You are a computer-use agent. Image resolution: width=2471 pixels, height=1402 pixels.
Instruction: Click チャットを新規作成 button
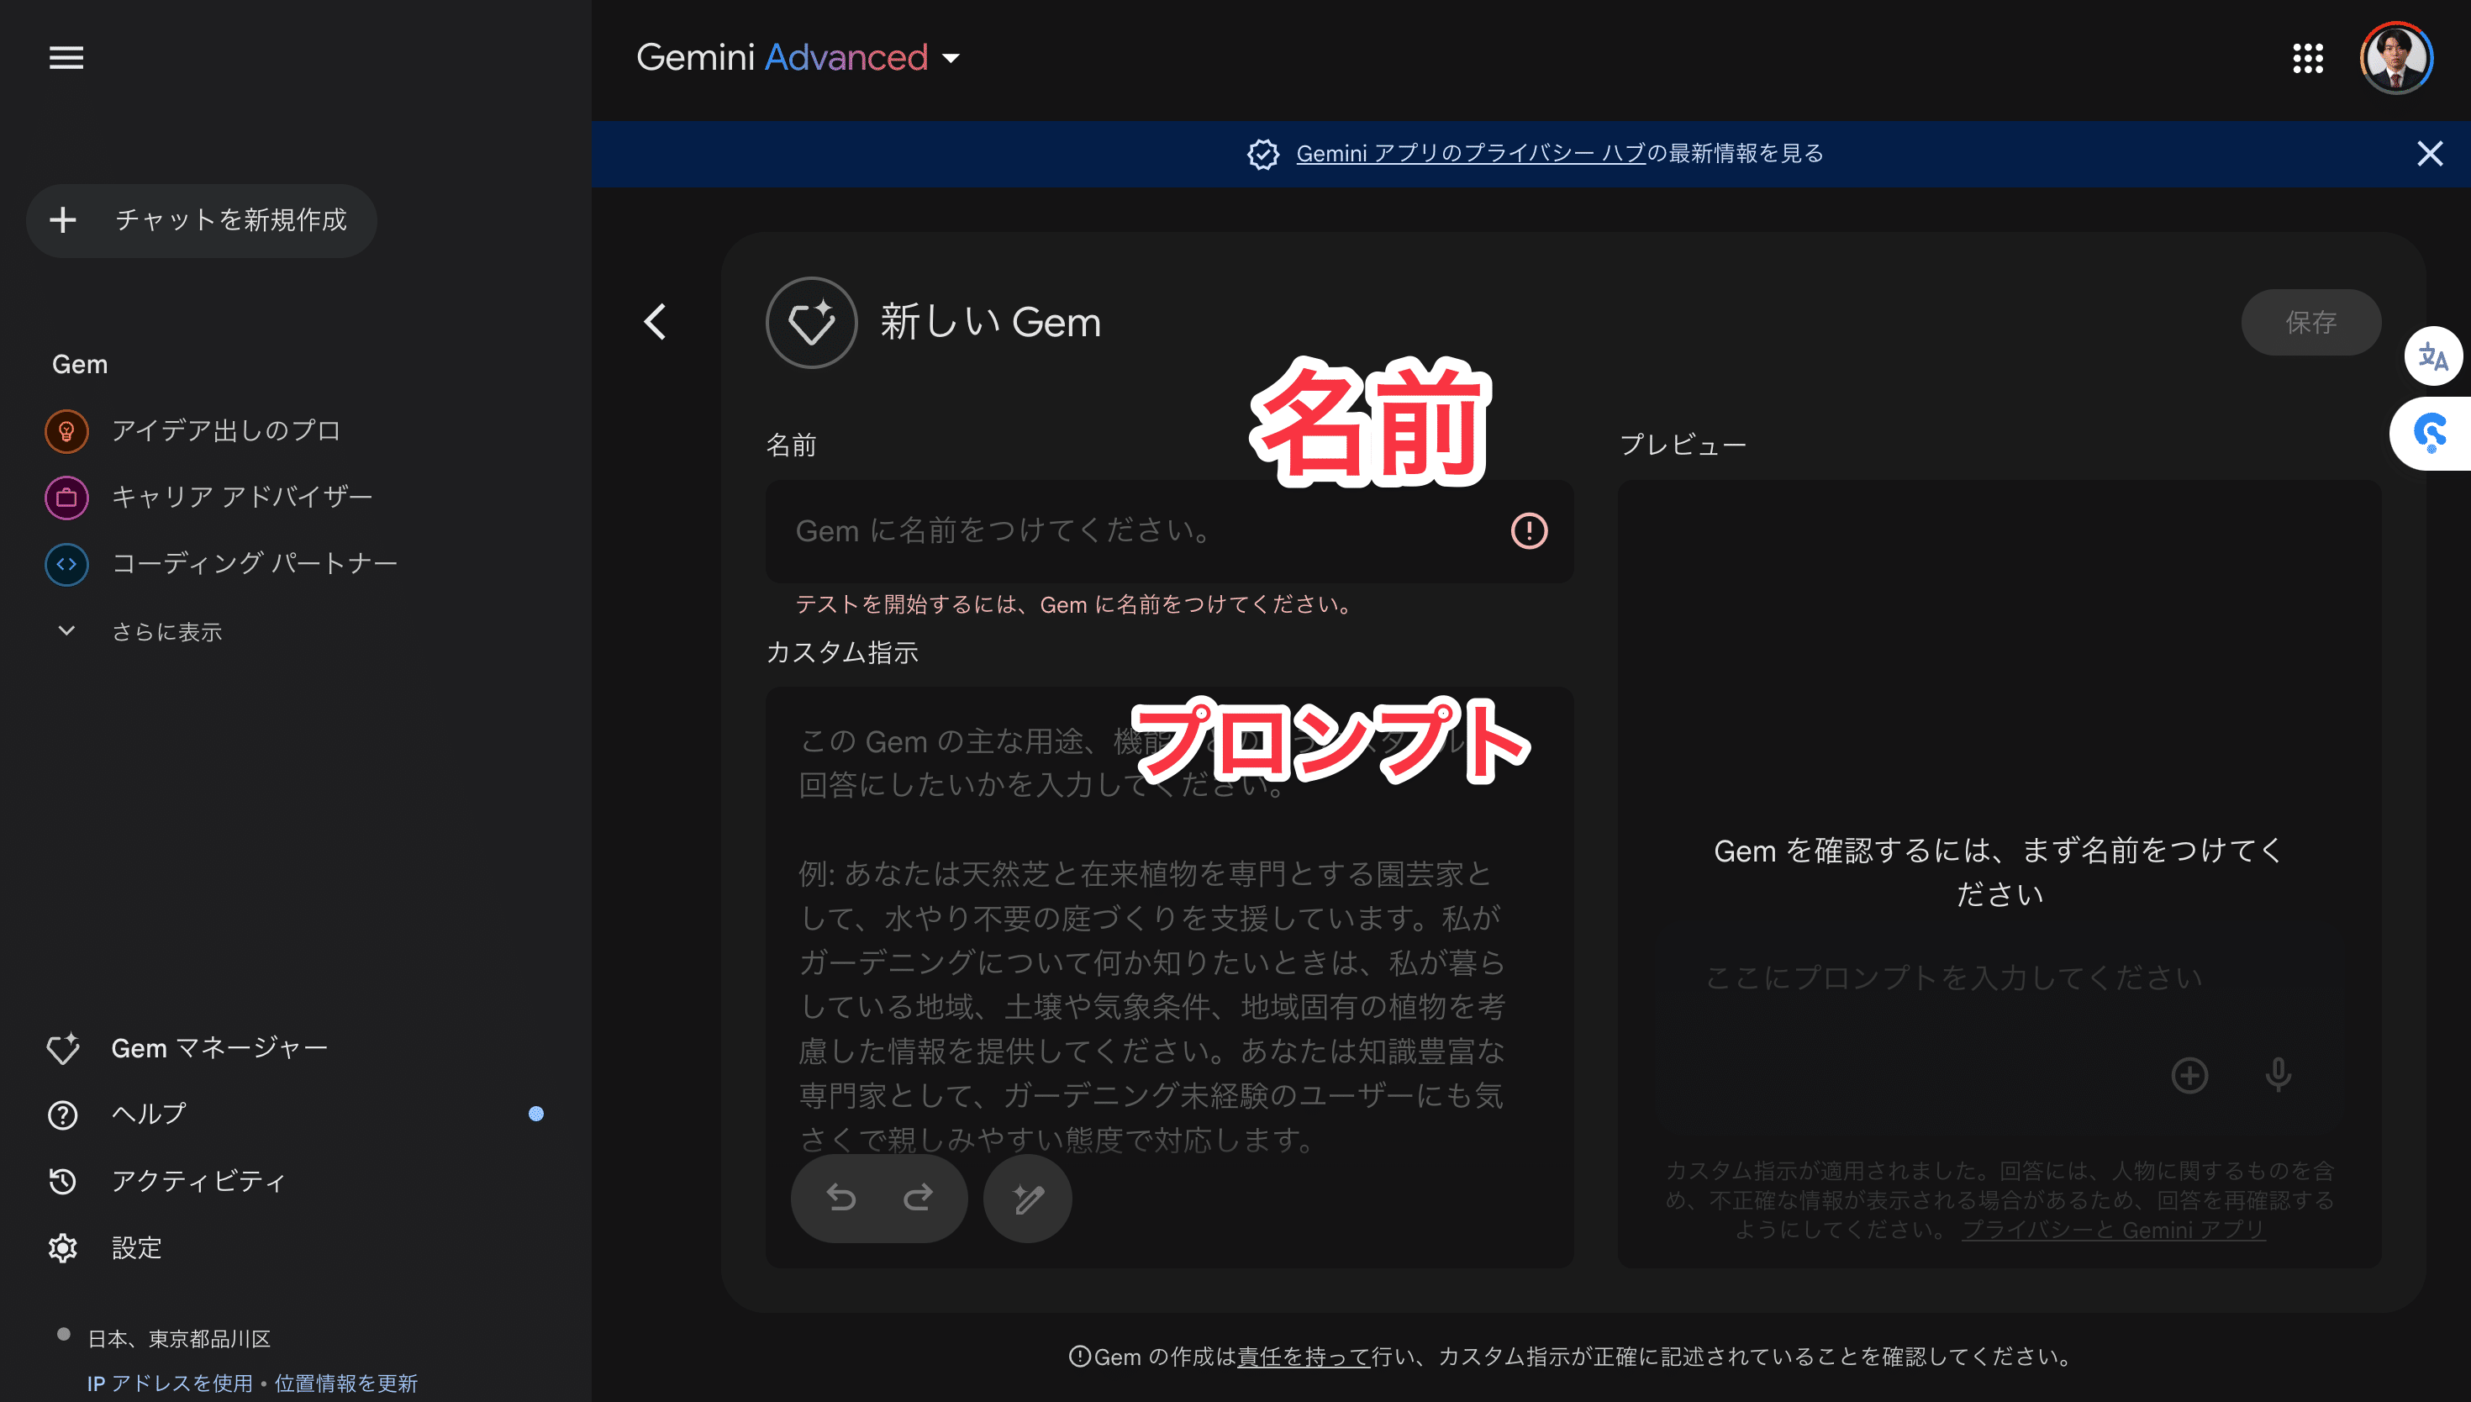pyautogui.click(x=201, y=220)
